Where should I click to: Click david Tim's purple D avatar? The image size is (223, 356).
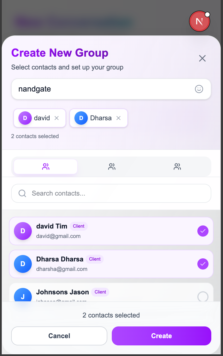click(23, 231)
